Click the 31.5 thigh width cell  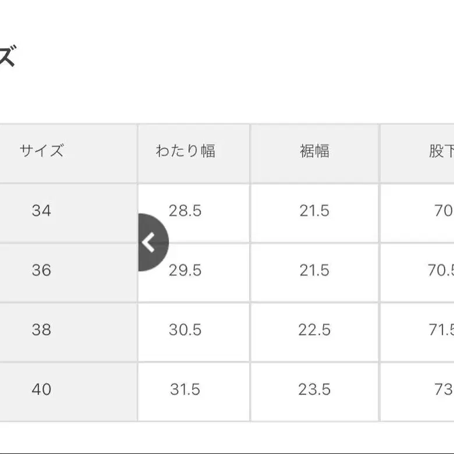[x=186, y=389]
